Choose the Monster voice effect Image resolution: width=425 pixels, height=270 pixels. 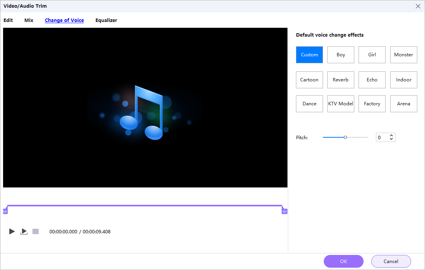coord(404,55)
